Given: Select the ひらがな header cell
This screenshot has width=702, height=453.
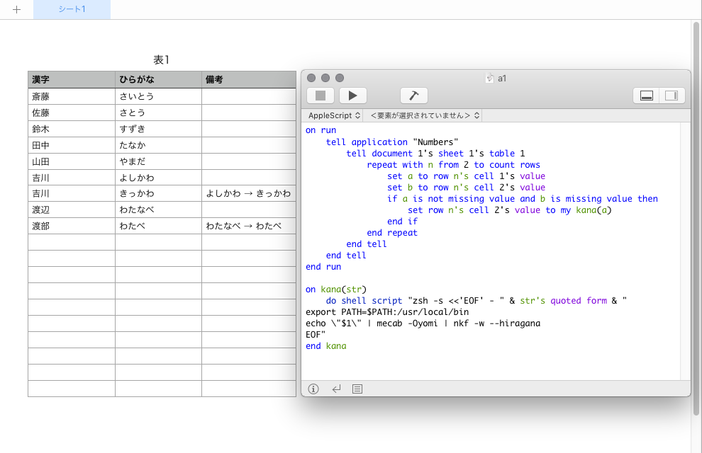Looking at the screenshot, I should (158, 79).
